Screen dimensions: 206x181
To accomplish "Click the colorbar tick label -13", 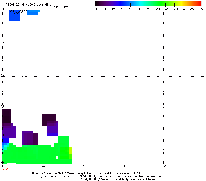I will tap(103, 9).
